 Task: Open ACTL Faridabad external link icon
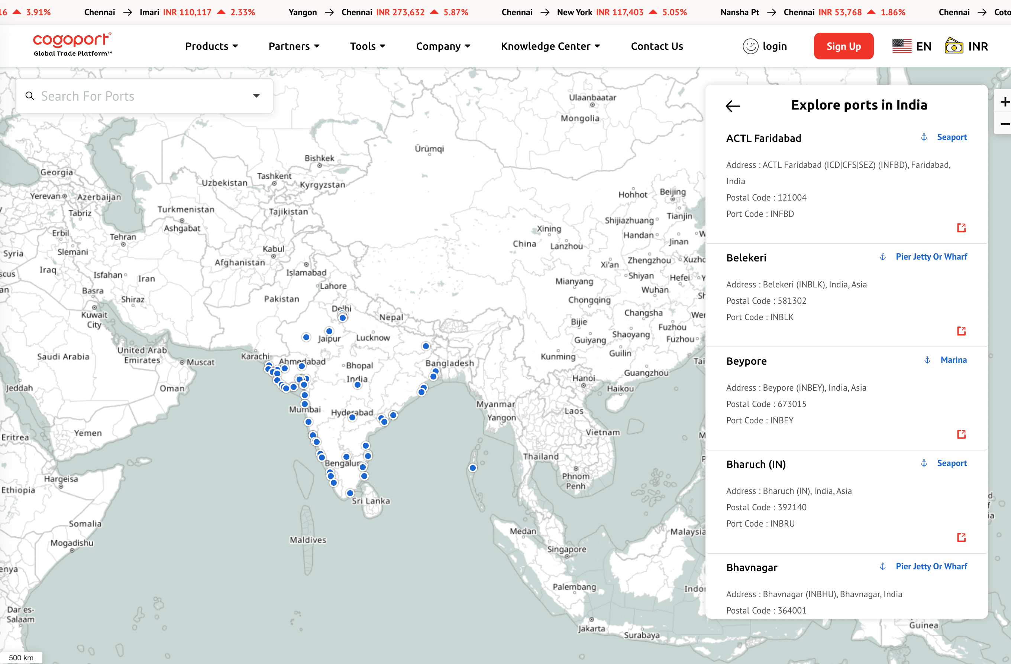961,228
